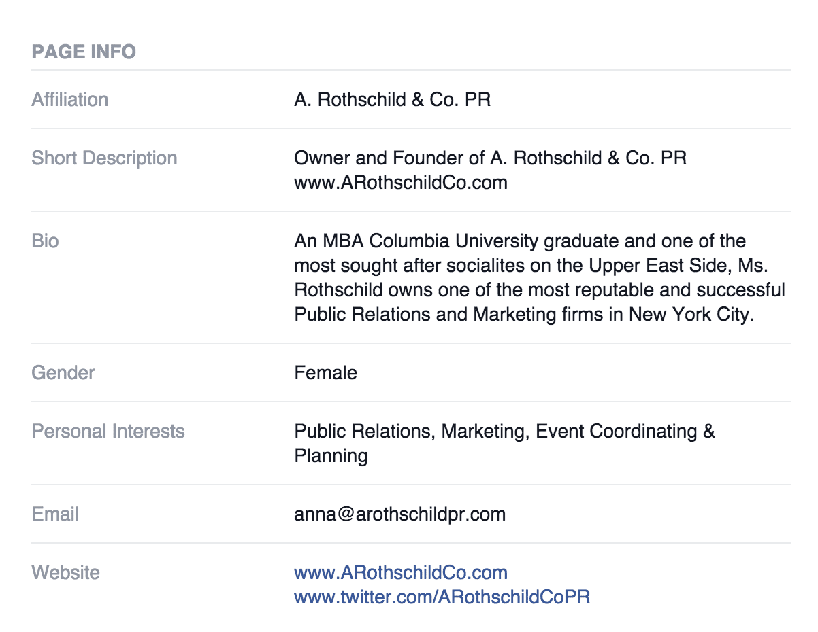Open the blue www.ARothschildCo.com website link

(x=400, y=573)
